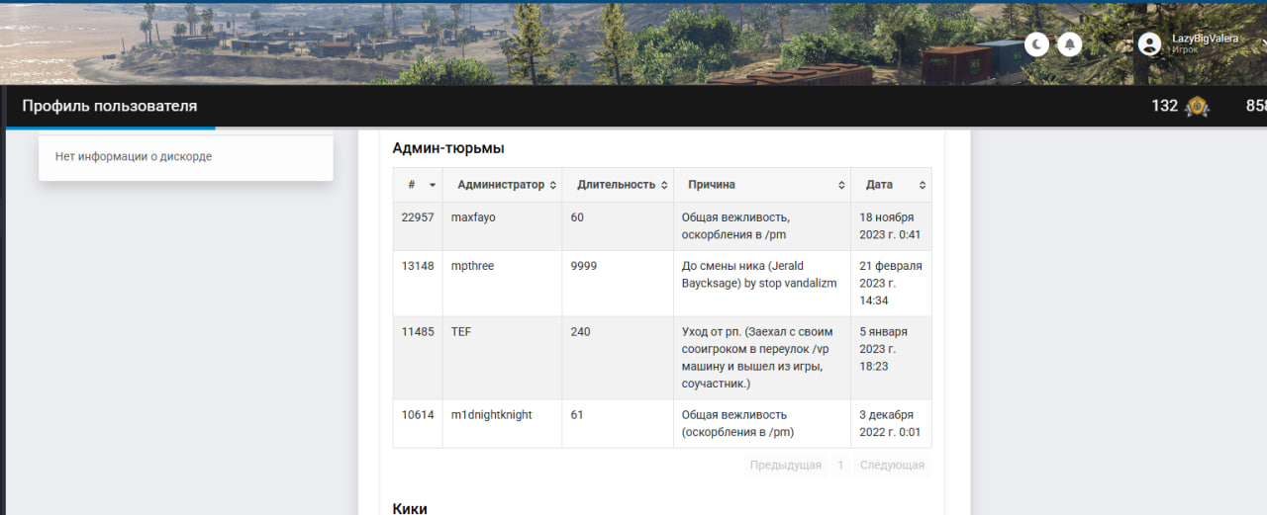
Task: Select administrator maxfayo cell
Action: [x=502, y=226]
